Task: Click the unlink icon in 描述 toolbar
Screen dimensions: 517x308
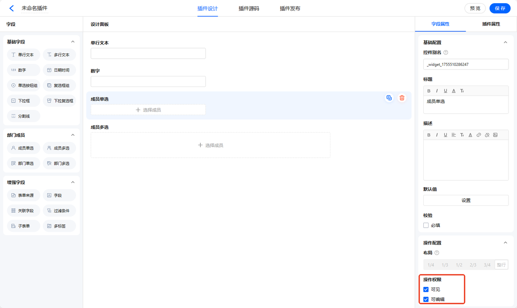Action: pos(487,135)
